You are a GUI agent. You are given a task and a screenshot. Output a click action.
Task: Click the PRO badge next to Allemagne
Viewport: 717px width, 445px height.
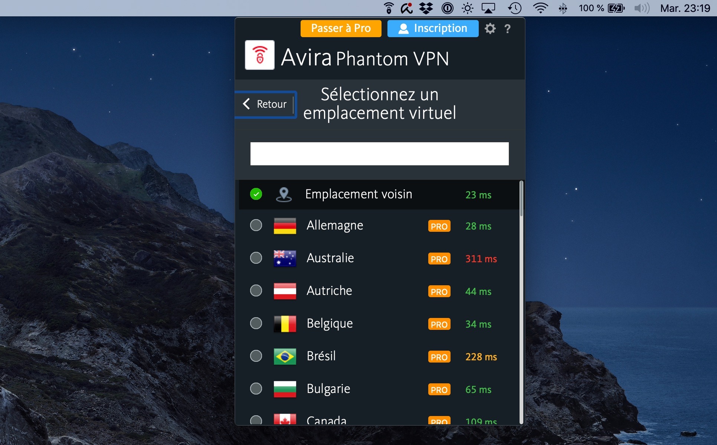click(x=439, y=226)
